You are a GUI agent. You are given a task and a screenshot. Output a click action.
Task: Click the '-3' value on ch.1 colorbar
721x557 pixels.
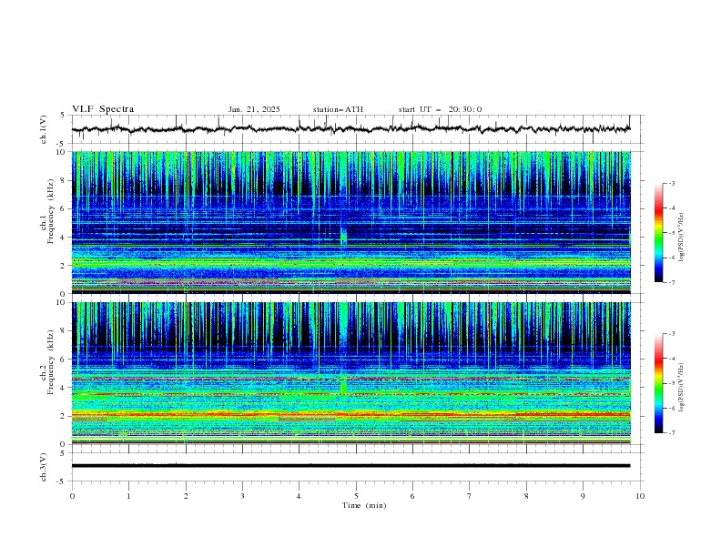[671, 183]
